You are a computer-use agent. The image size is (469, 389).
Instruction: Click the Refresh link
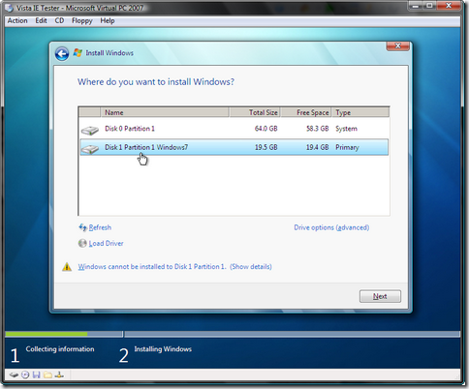coord(100,227)
